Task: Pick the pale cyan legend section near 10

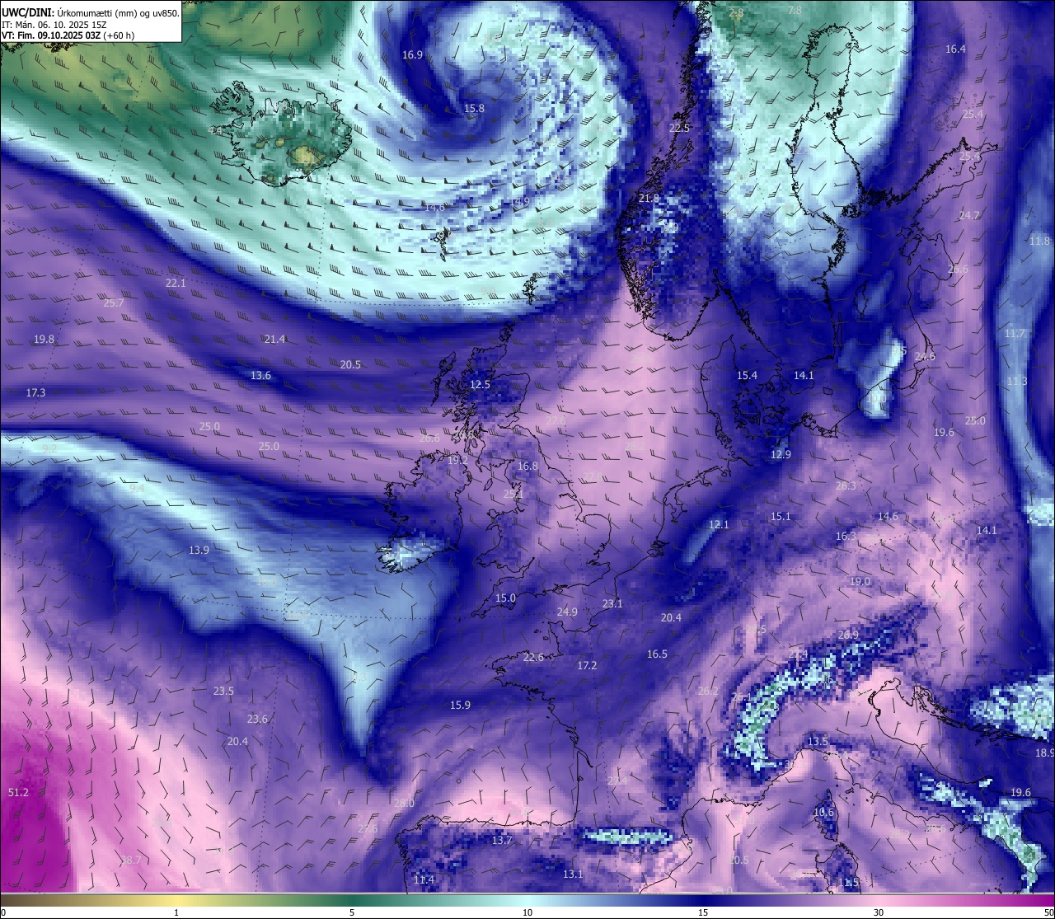Action: 527,899
